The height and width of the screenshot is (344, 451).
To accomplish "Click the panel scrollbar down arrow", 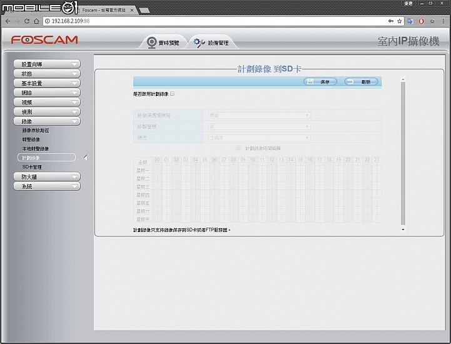I will pos(403,230).
